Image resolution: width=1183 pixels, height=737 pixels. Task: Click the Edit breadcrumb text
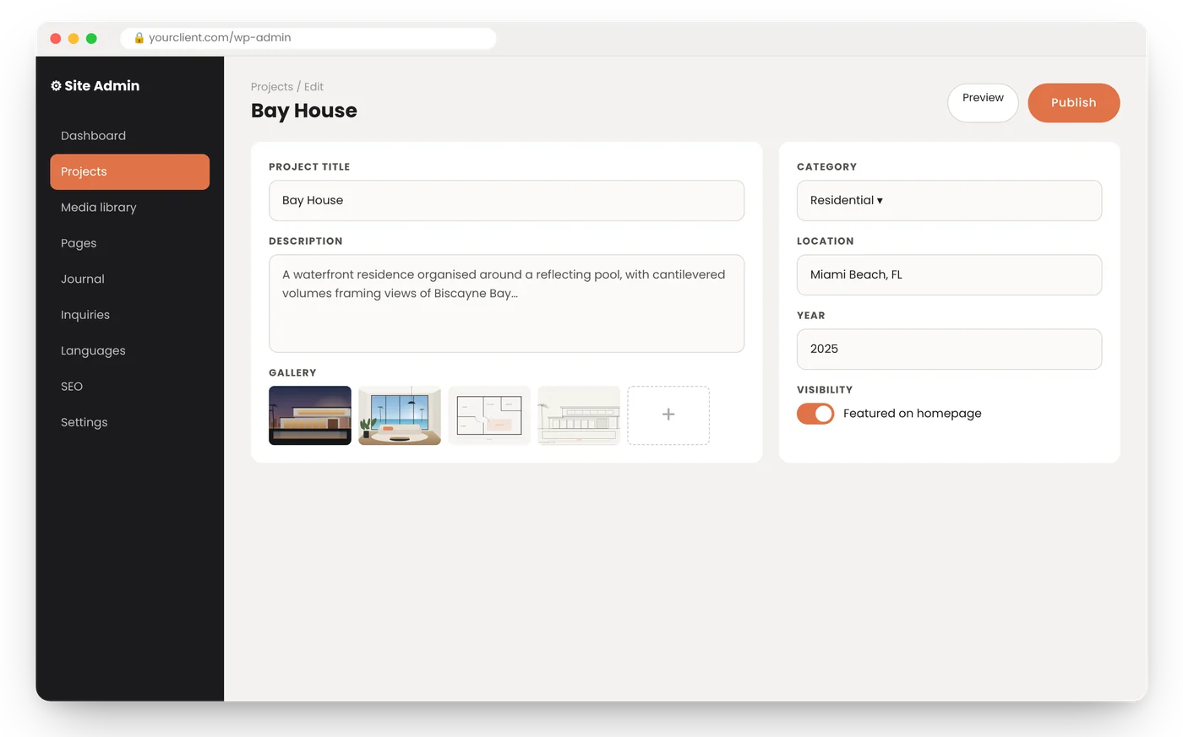tap(314, 87)
